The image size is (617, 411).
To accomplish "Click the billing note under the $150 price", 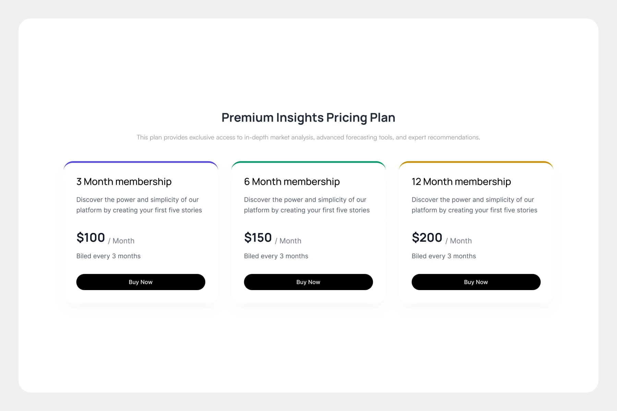I will click(x=276, y=256).
